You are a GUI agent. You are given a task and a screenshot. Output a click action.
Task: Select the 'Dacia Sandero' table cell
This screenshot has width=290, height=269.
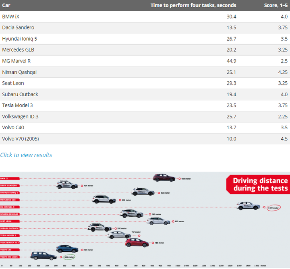click(x=18, y=27)
